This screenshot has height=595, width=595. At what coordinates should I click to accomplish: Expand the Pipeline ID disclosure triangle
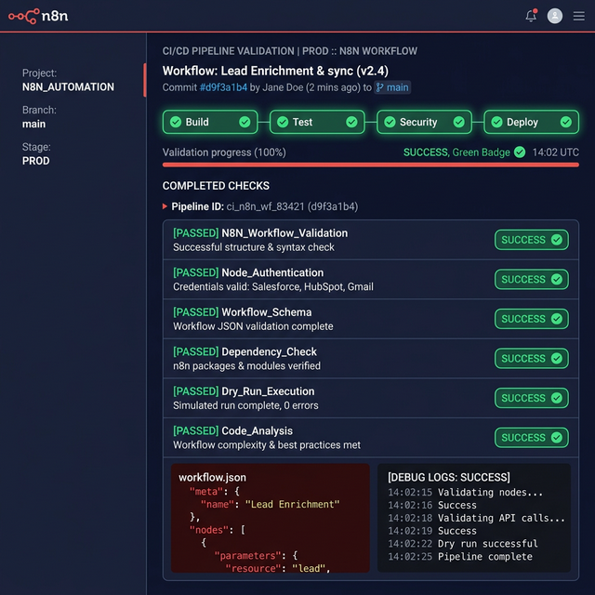(165, 206)
